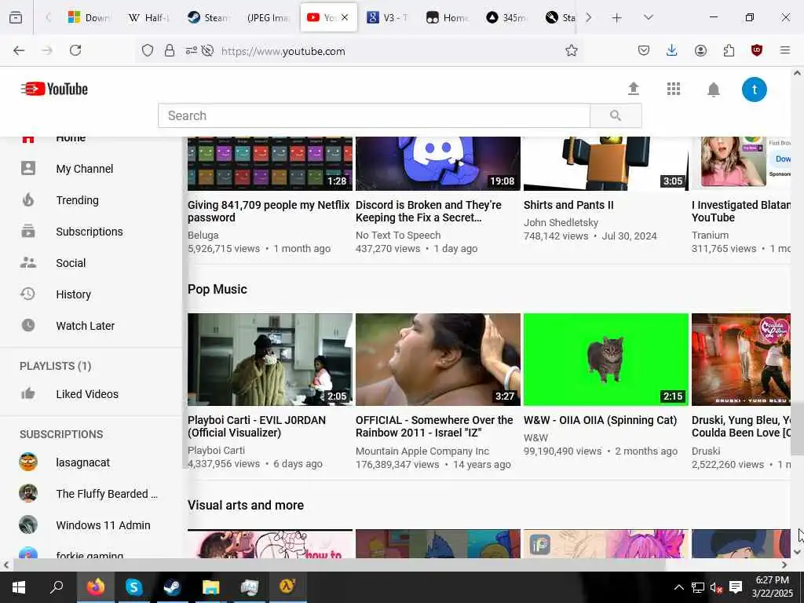Open the extensions puzzle icon
The image size is (804, 603).
pyautogui.click(x=729, y=50)
